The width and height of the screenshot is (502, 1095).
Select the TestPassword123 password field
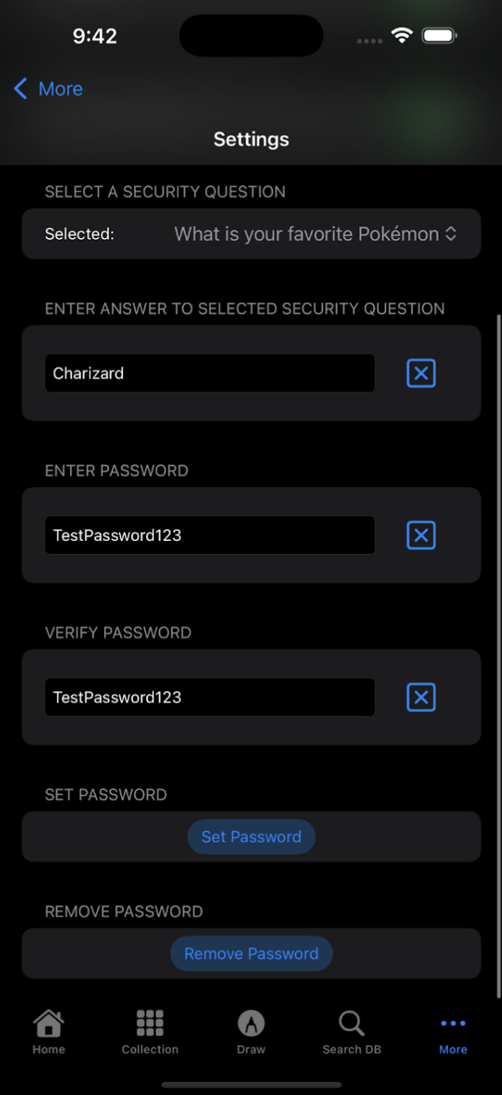tap(210, 535)
